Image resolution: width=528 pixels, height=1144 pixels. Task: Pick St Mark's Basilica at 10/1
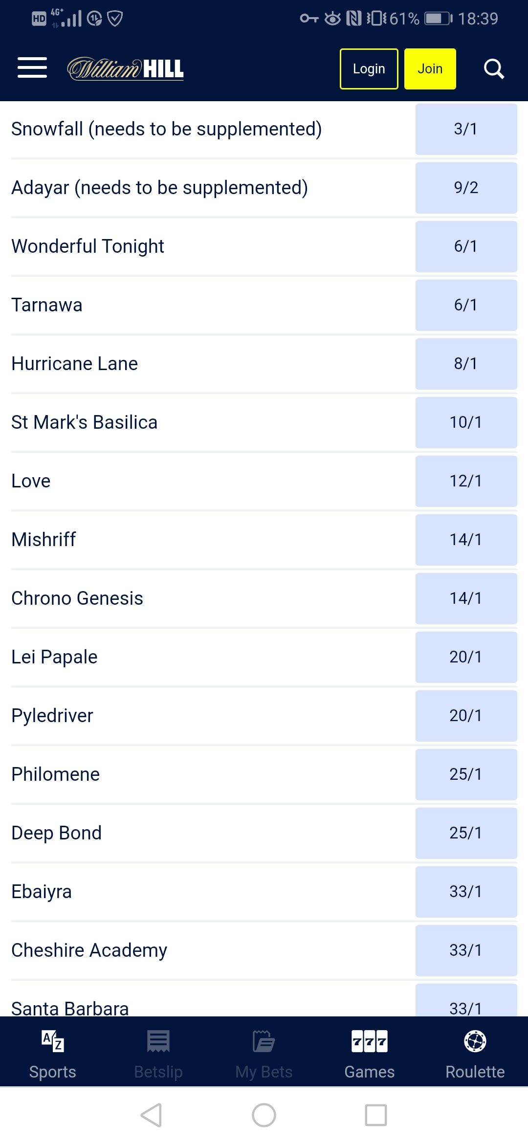(x=466, y=422)
